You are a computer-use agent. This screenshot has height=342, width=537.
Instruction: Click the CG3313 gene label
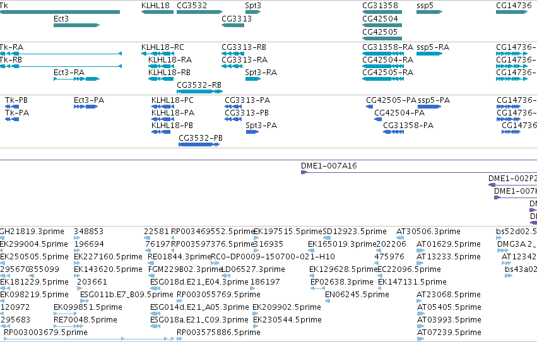(x=237, y=19)
